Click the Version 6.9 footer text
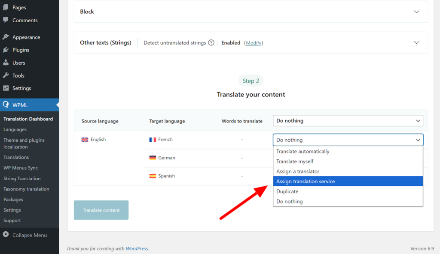Image resolution: width=440 pixels, height=254 pixels. (422, 248)
